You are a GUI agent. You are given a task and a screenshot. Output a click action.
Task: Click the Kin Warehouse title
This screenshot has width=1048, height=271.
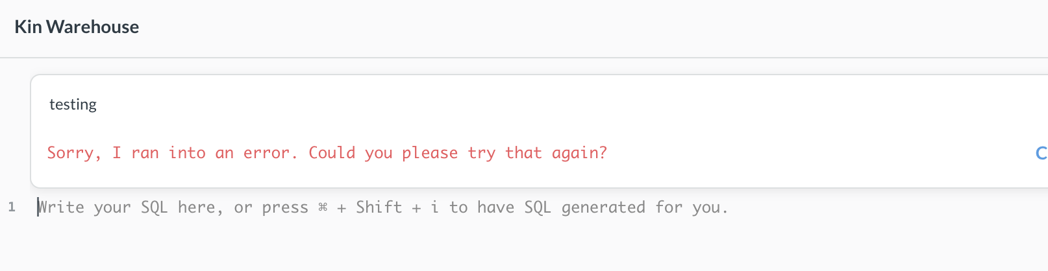77,27
